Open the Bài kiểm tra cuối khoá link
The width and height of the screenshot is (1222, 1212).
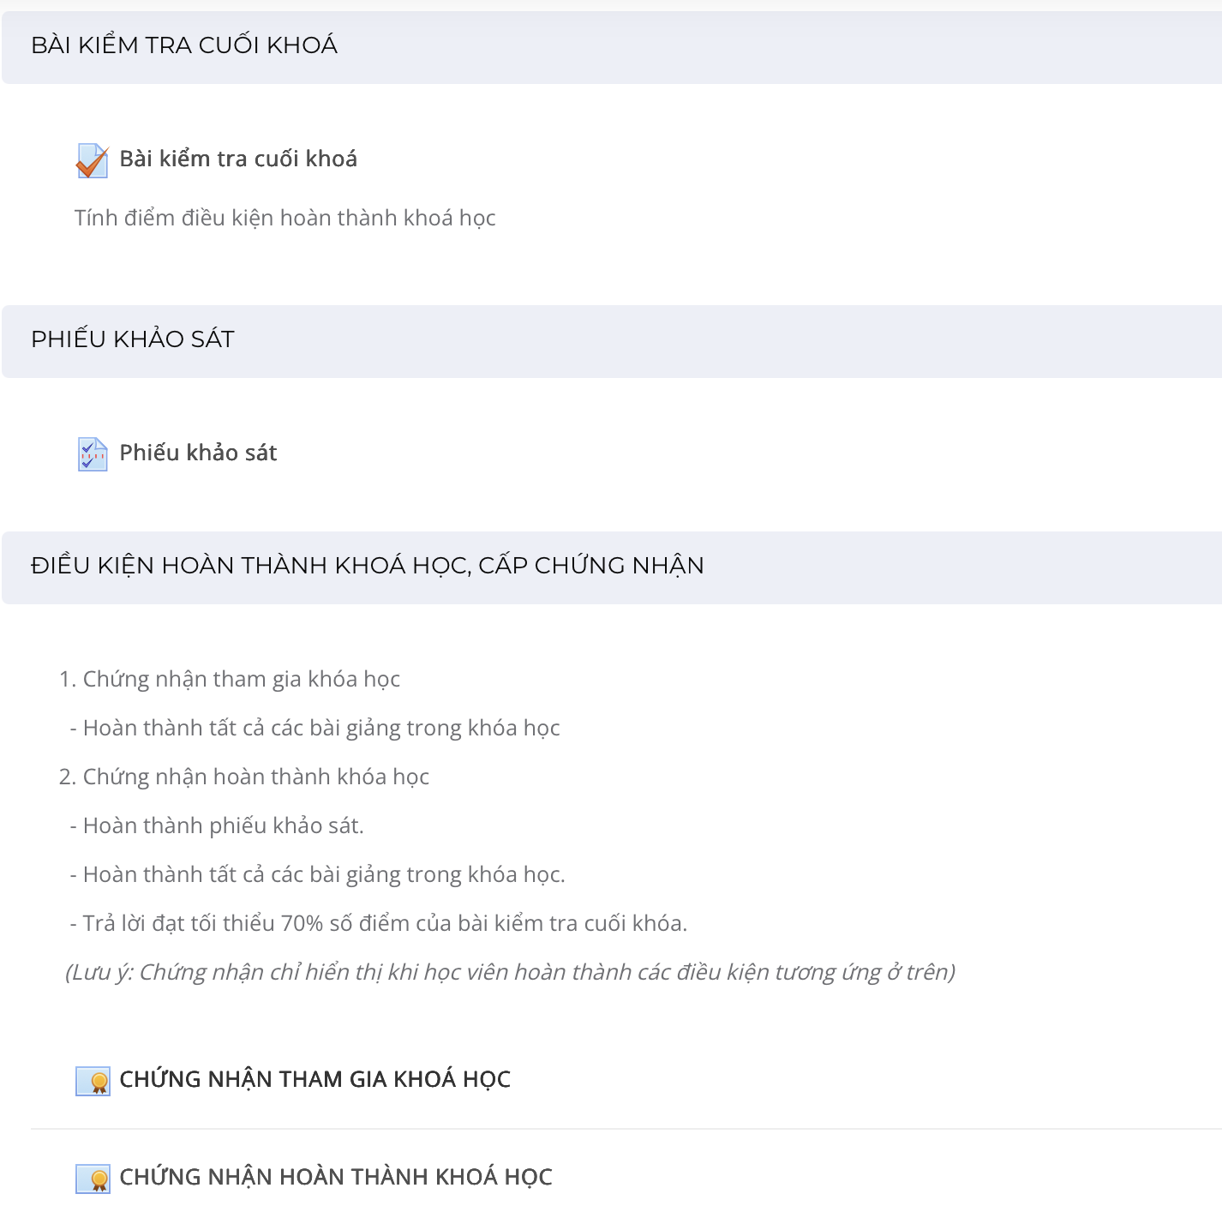238,159
